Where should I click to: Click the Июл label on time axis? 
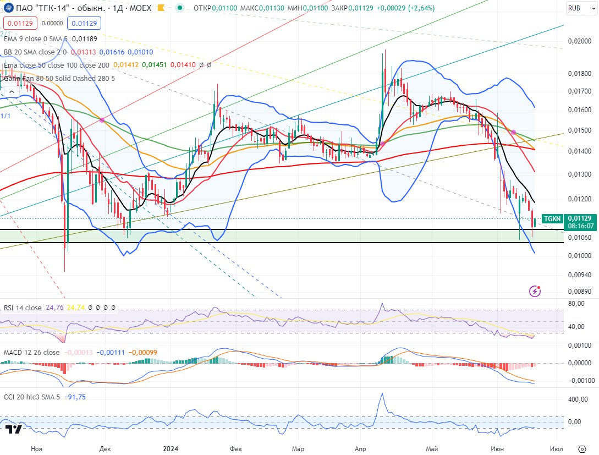[556, 448]
